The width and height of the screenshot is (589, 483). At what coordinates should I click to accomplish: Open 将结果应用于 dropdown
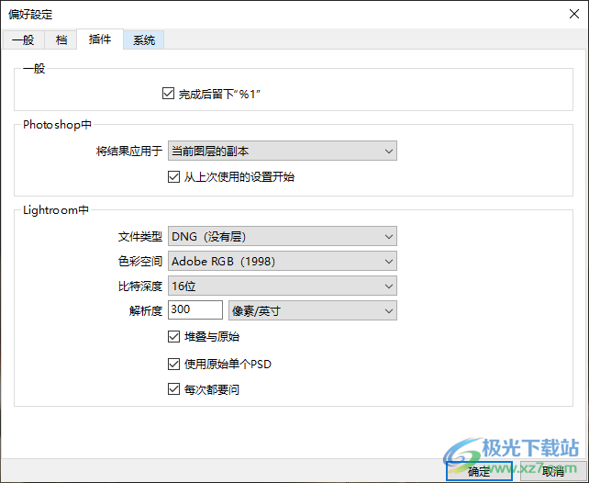coord(282,152)
